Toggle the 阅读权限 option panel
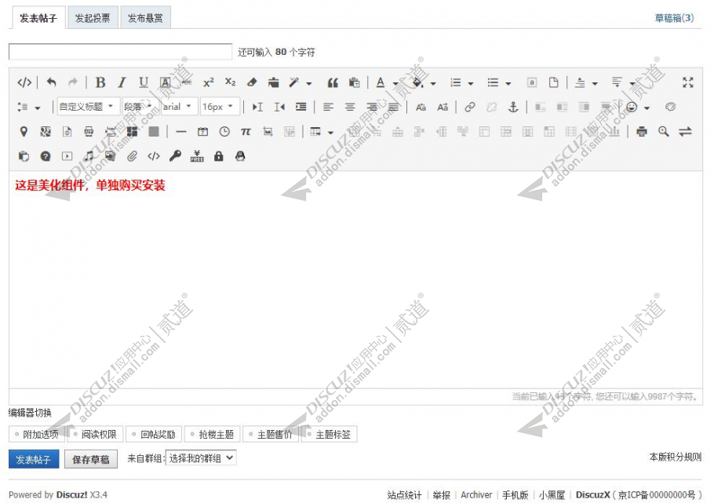Screen dimensions: 714x503 point(95,434)
